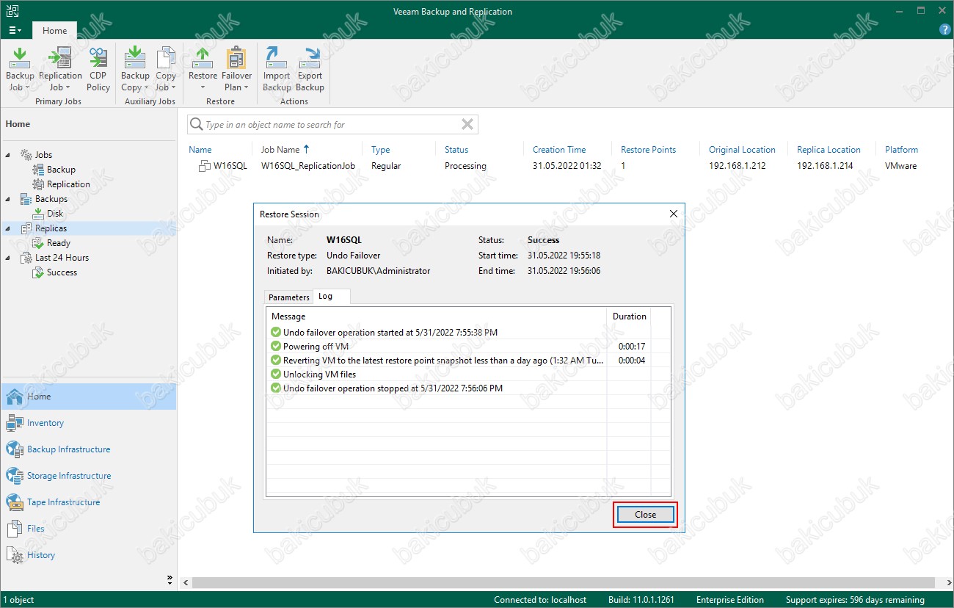The image size is (954, 608).
Task: Click the horizontal scrollbar left arrow
Action: click(185, 582)
